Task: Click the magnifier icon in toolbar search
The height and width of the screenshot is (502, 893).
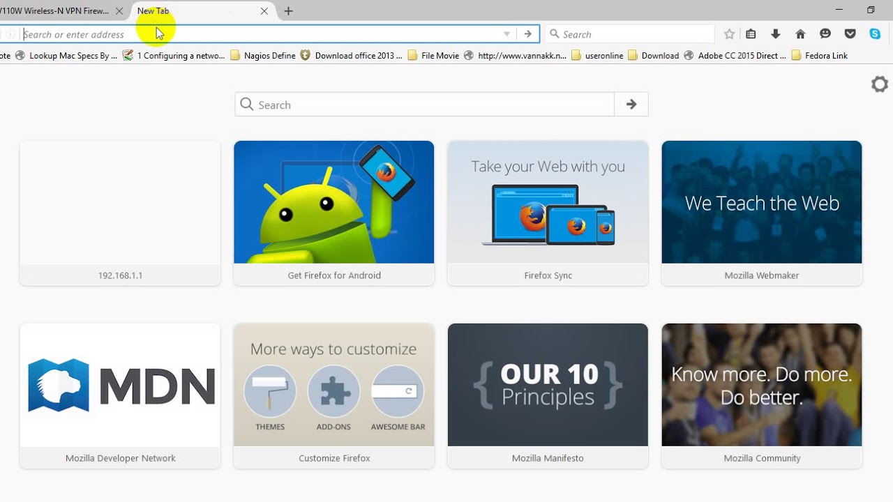Action: [555, 34]
